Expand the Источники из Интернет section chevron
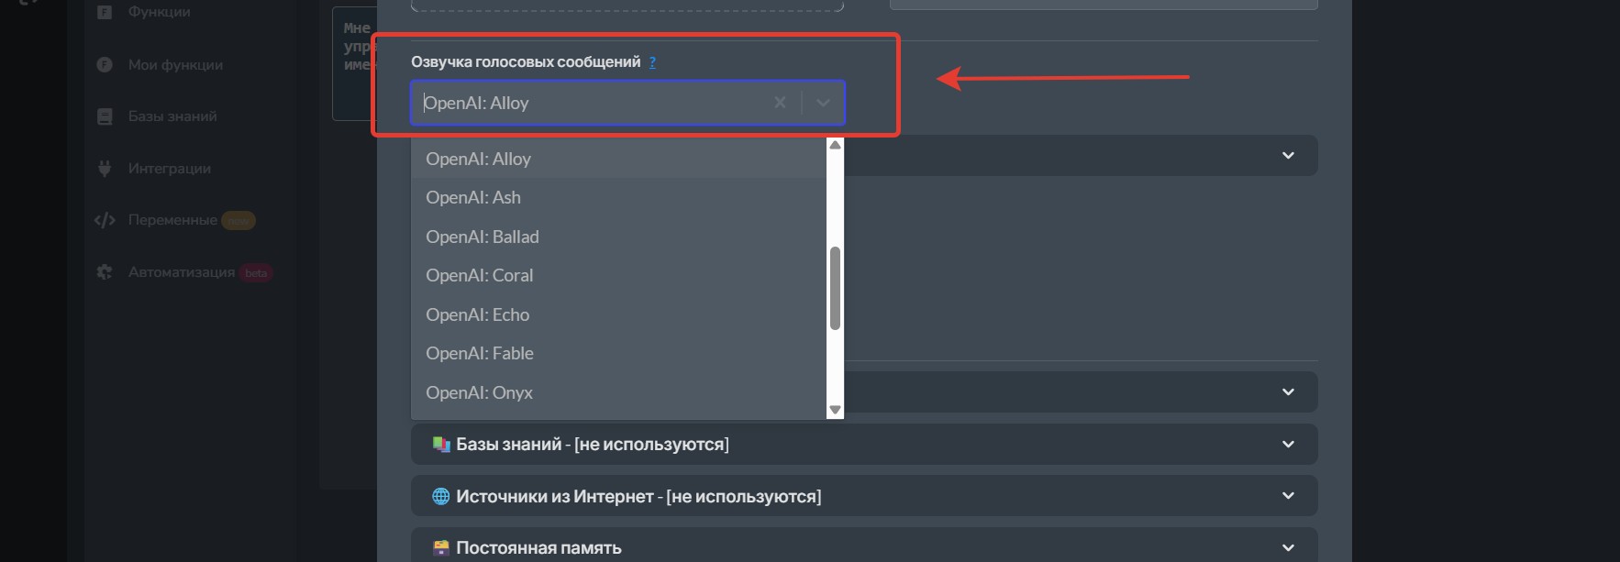This screenshot has height=562, width=1620. point(1288,496)
